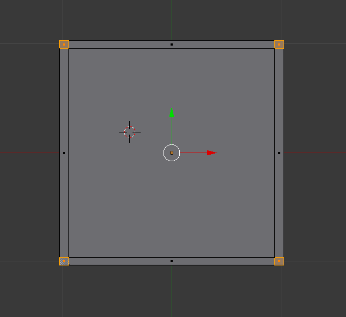Click the top border face center dot
346x317 pixels.
pyautogui.click(x=172, y=45)
